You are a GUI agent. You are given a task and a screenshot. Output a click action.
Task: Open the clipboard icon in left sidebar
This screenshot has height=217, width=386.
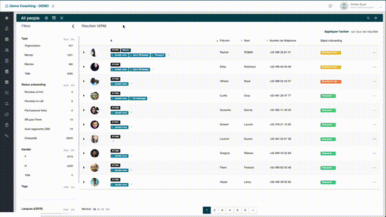pyautogui.click(x=7, y=125)
